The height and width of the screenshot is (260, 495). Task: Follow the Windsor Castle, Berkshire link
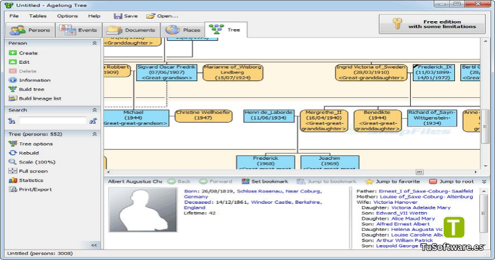pos(286,202)
